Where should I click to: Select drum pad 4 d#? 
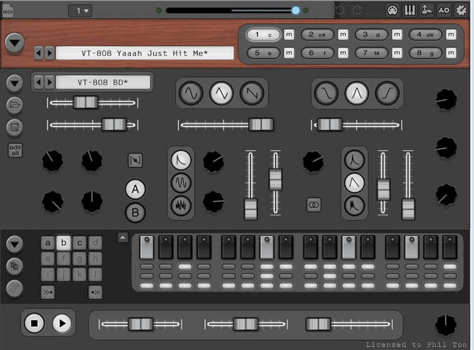(426, 35)
